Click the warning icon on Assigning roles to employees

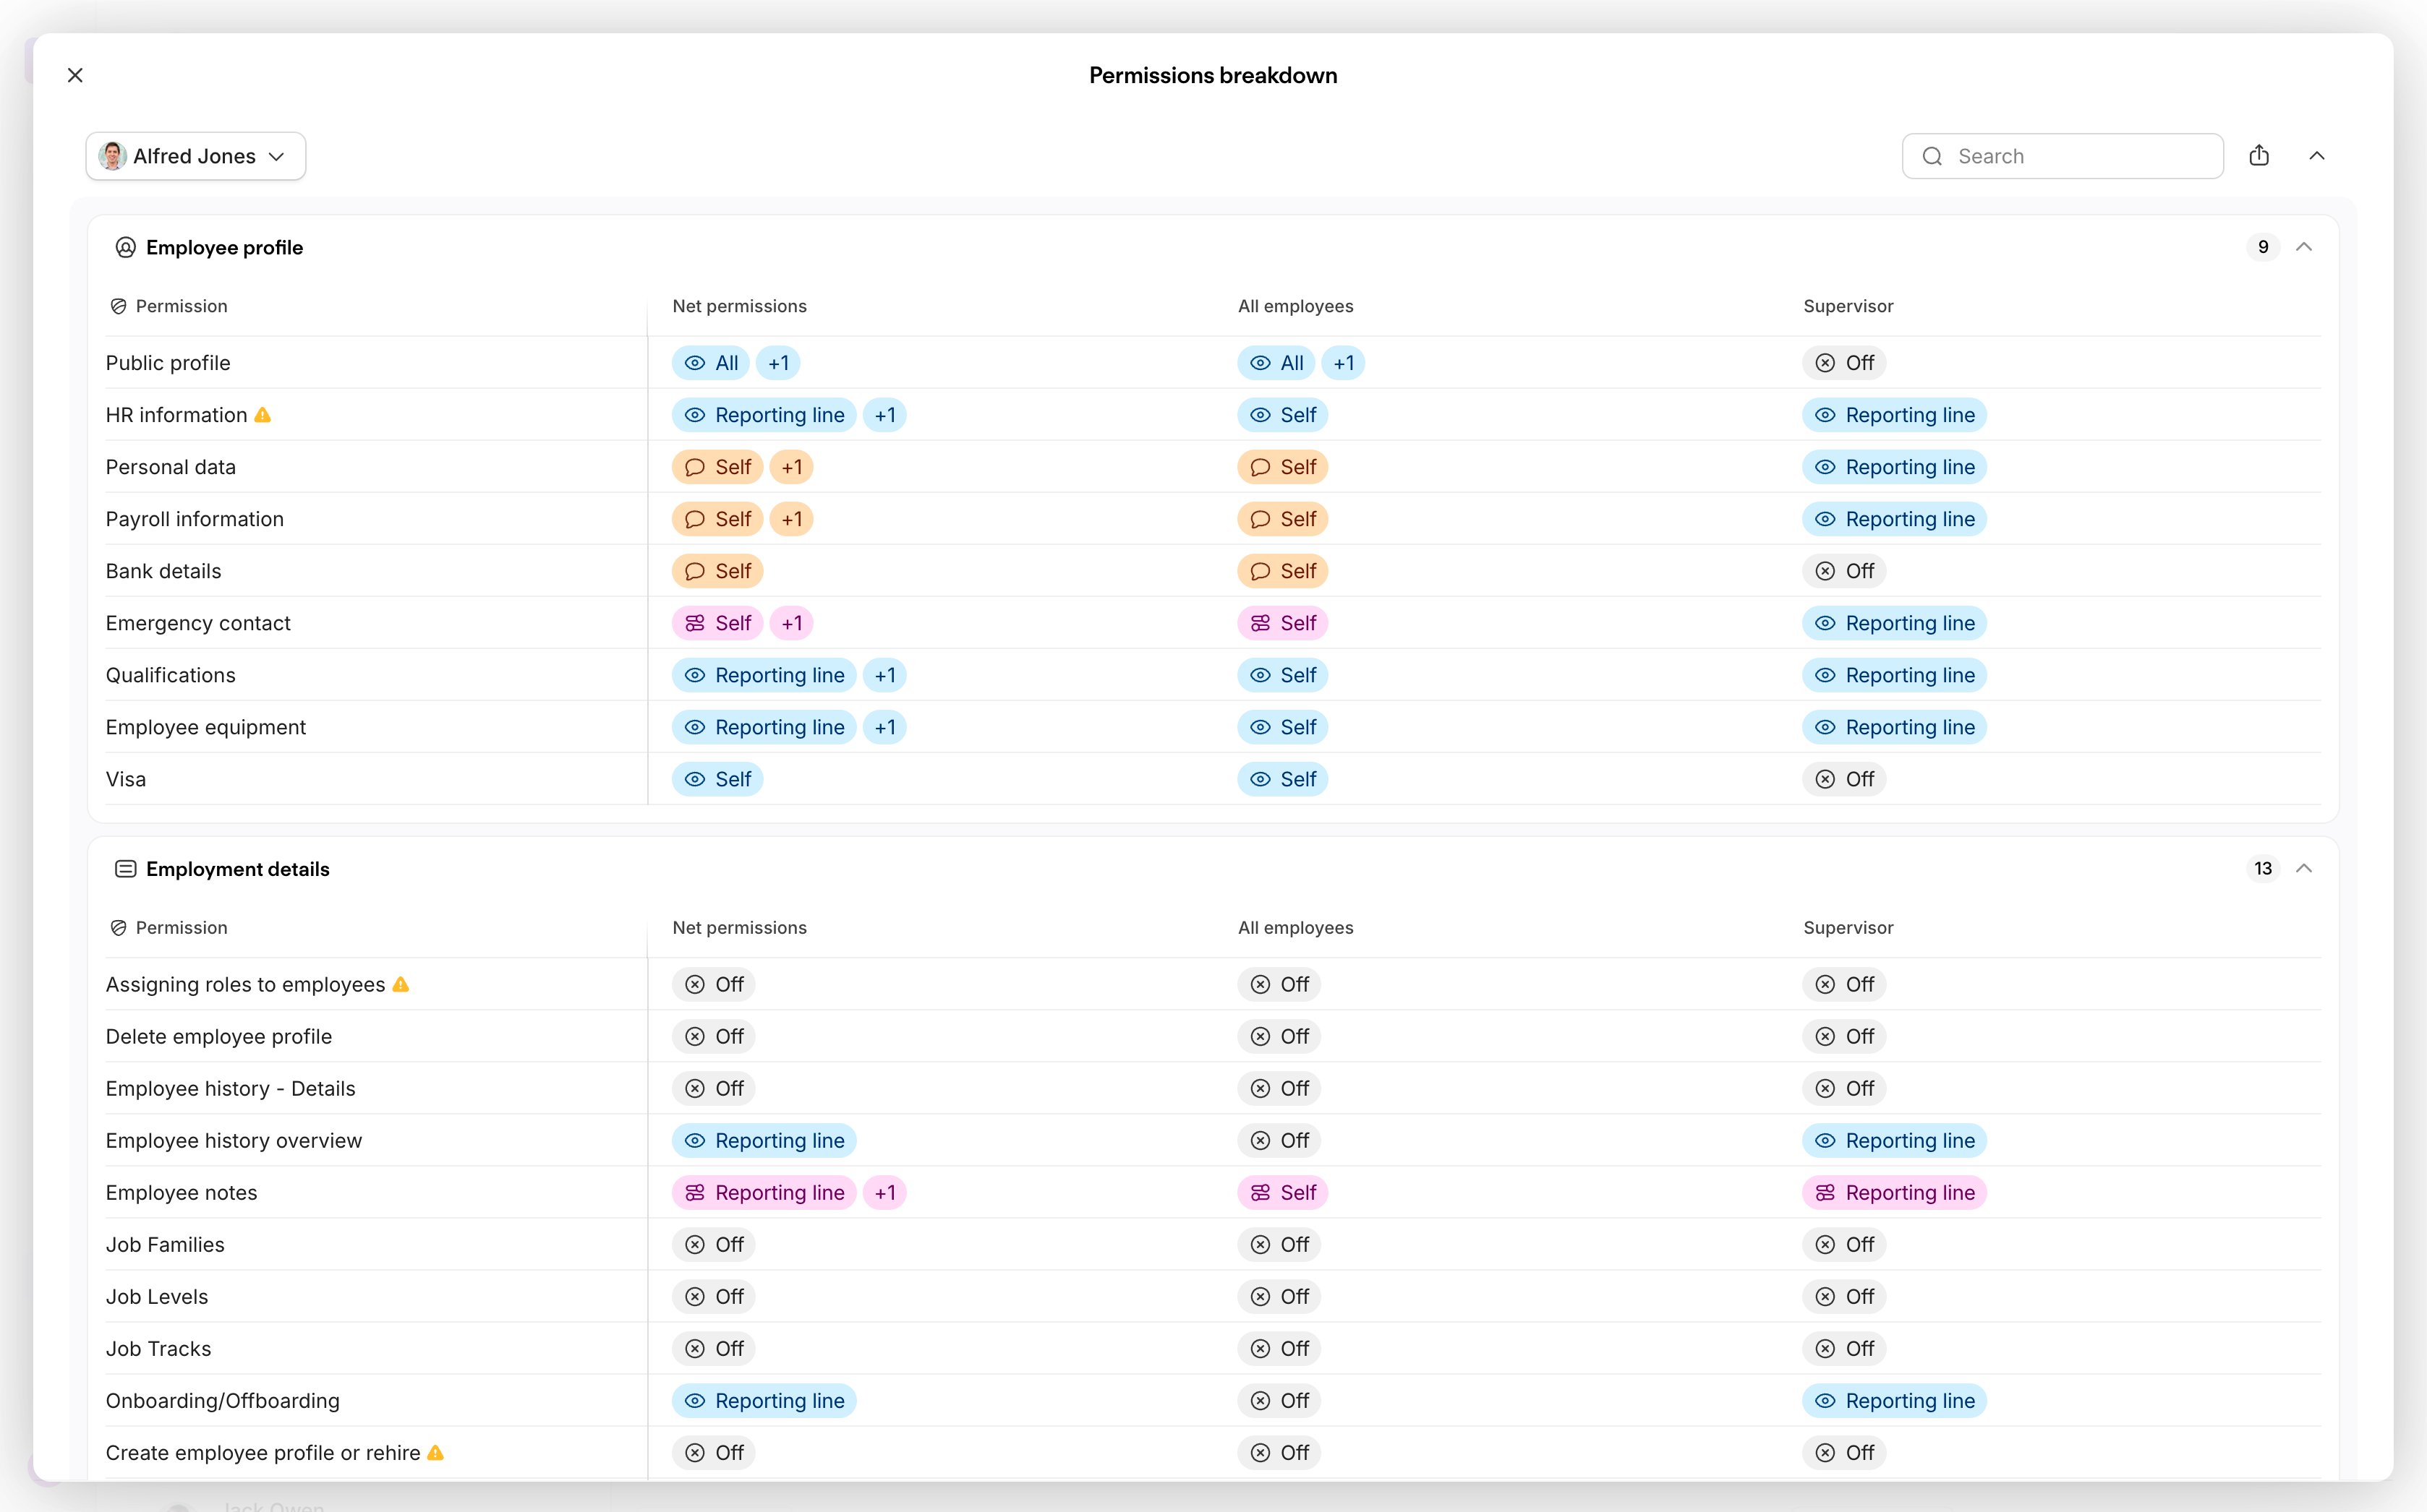pyautogui.click(x=401, y=984)
